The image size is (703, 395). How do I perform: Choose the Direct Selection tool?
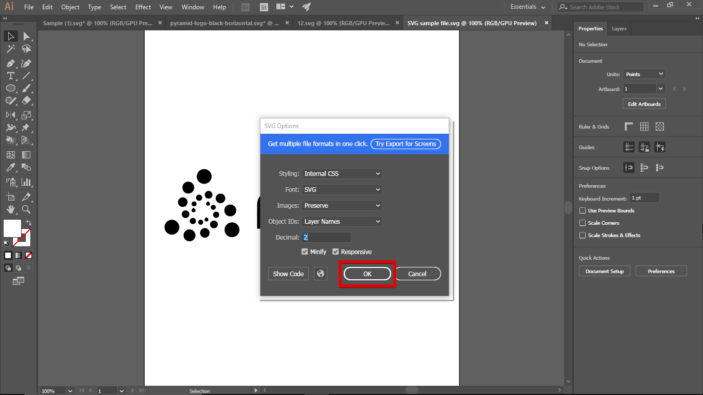point(26,36)
